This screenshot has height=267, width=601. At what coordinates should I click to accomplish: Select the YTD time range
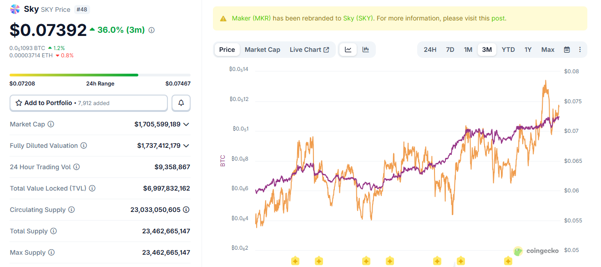pos(508,50)
